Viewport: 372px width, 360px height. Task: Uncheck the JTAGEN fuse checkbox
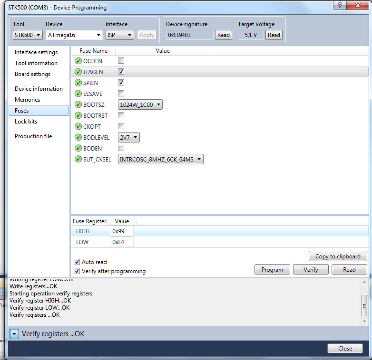(x=121, y=72)
